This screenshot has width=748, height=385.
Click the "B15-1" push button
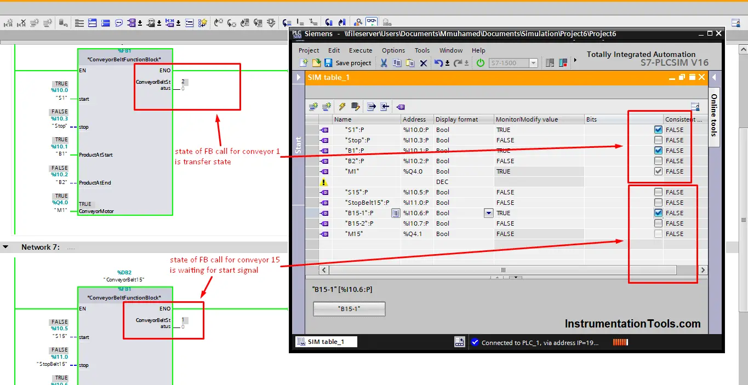click(349, 309)
